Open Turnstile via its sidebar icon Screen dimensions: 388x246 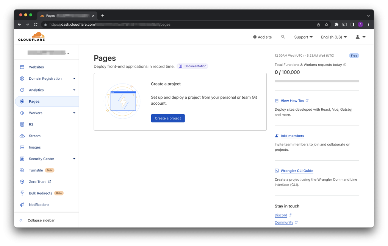pos(22,170)
